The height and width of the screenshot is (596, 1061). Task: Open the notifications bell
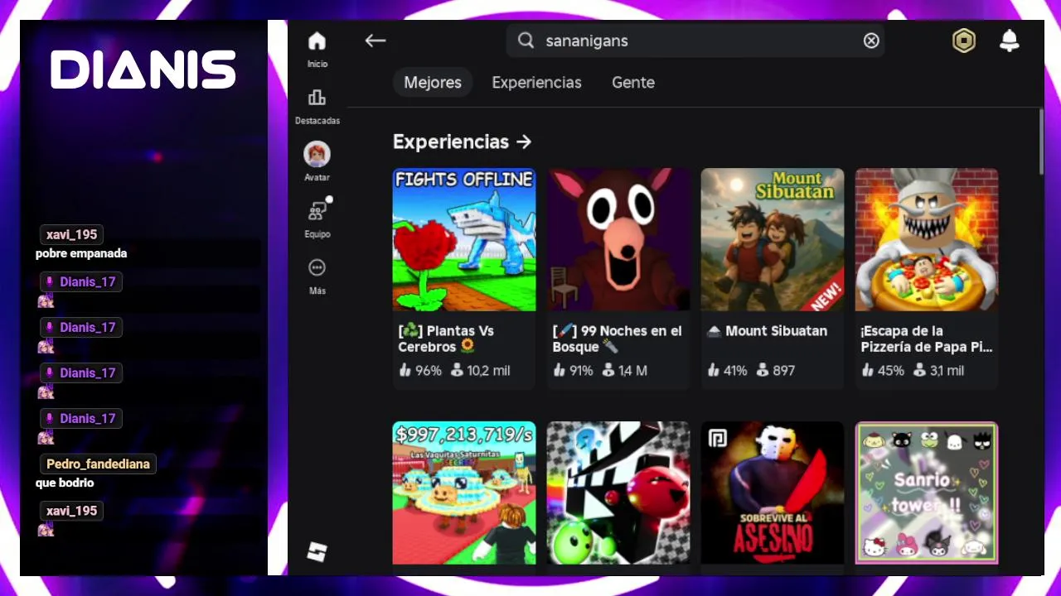[x=1010, y=41]
